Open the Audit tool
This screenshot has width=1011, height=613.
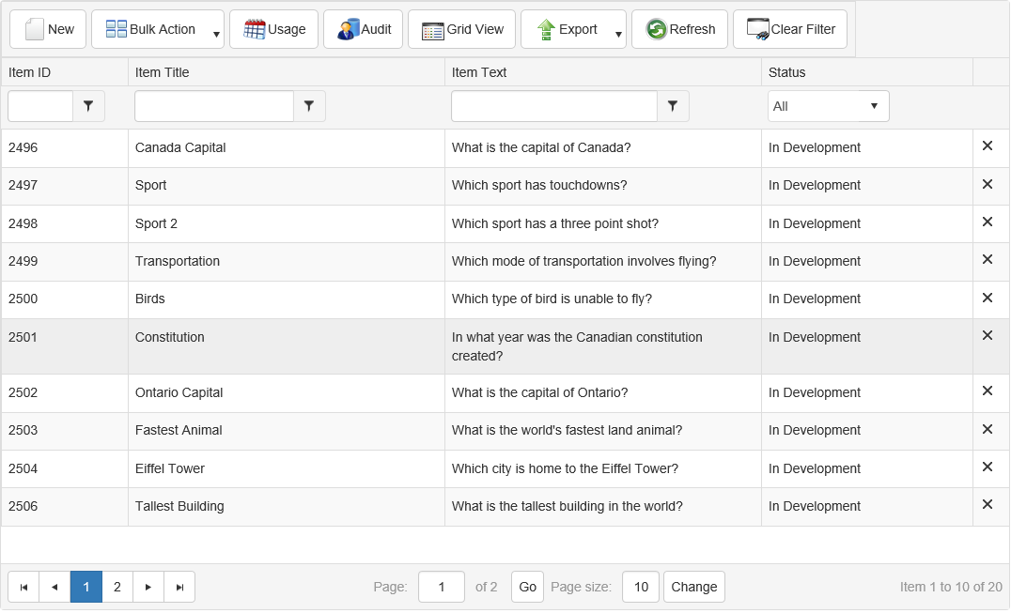(364, 29)
